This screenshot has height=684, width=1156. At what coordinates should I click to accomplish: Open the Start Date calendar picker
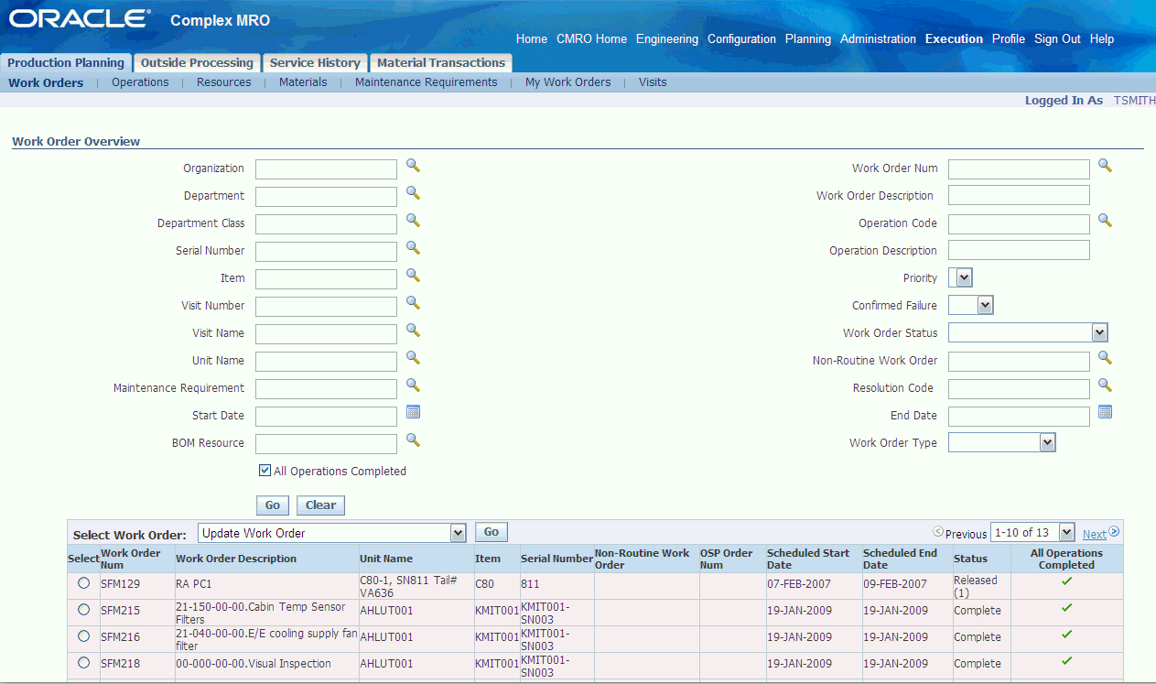click(x=413, y=413)
